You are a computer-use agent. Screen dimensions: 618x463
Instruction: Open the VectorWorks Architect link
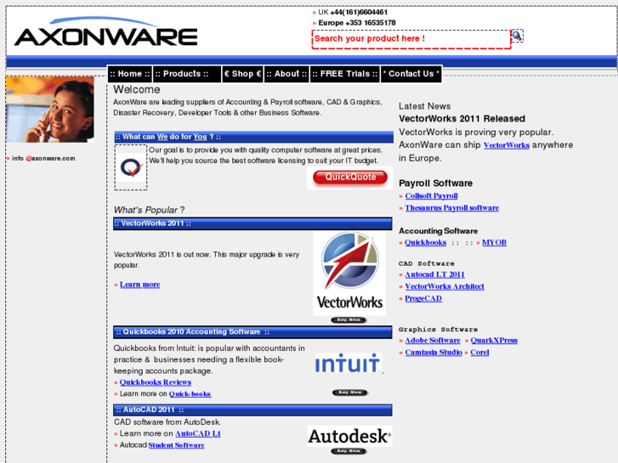pos(445,286)
